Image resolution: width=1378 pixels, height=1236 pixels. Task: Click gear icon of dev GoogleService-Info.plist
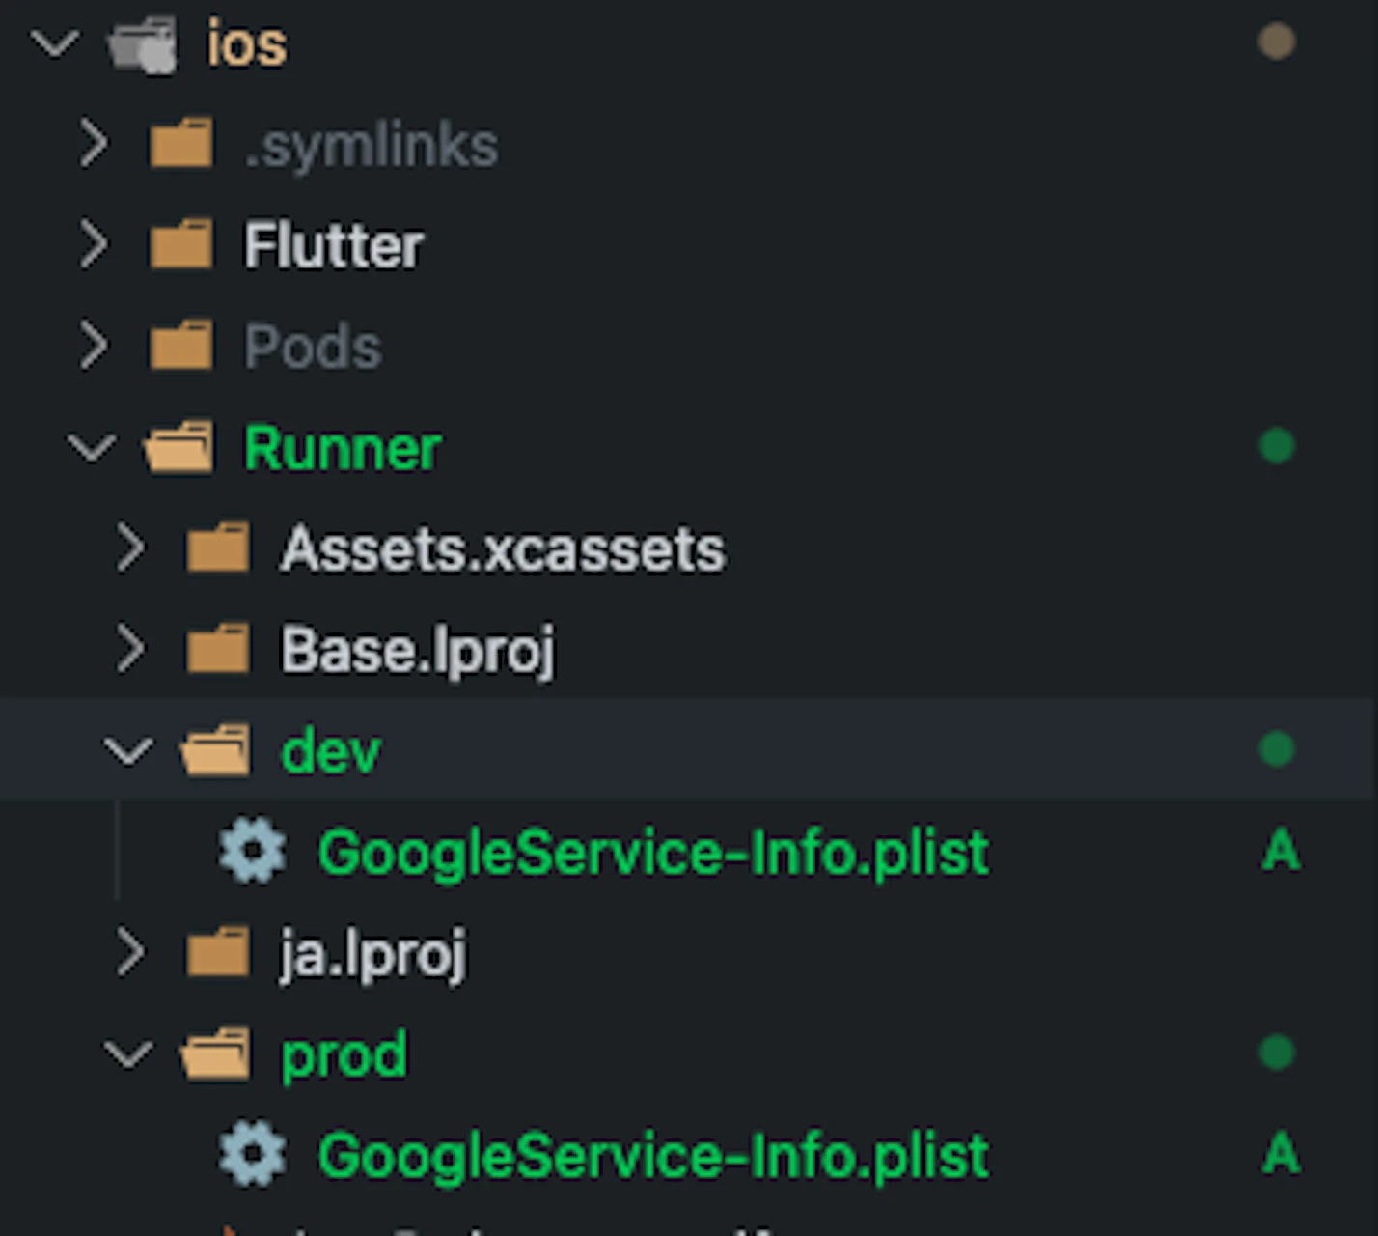[253, 852]
